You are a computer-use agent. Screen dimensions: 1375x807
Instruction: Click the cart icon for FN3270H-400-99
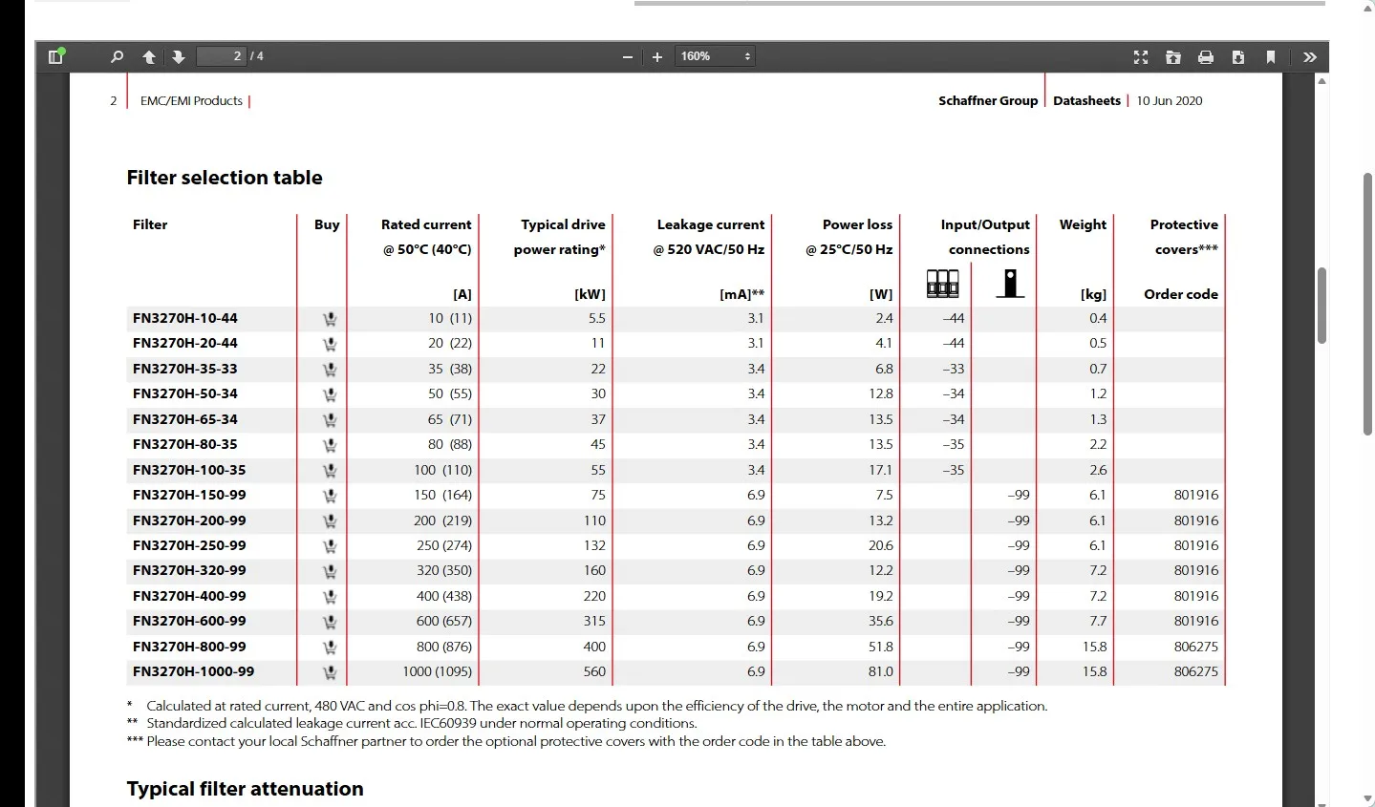(330, 597)
